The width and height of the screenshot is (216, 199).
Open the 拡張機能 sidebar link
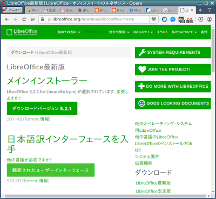(x=144, y=163)
